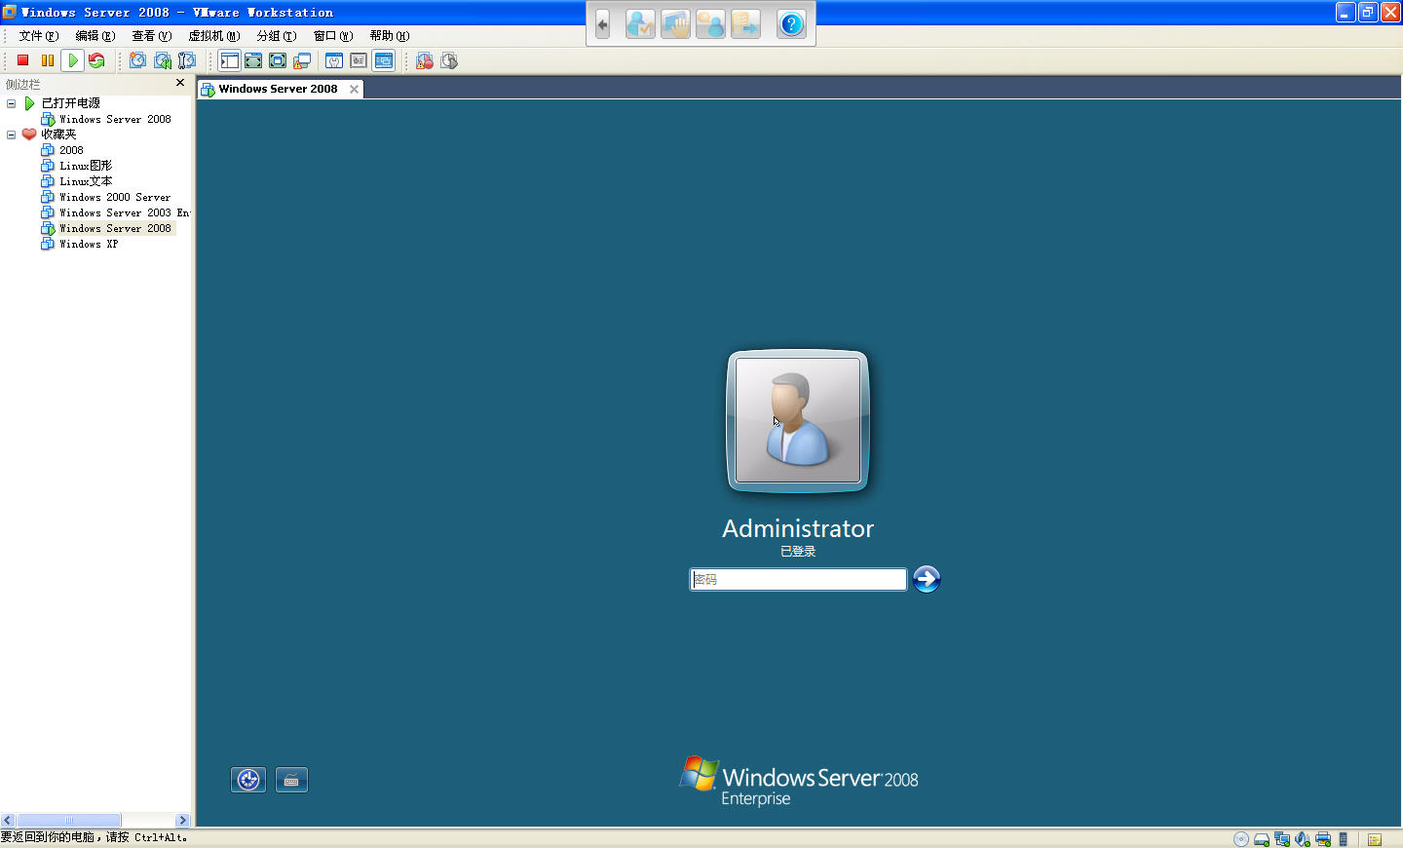Click the red Power Off button

23,60
